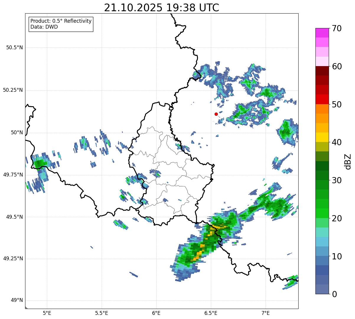The height and width of the screenshot is (319, 355).
Task: Click the 7°E longitude label
Action: point(266,313)
